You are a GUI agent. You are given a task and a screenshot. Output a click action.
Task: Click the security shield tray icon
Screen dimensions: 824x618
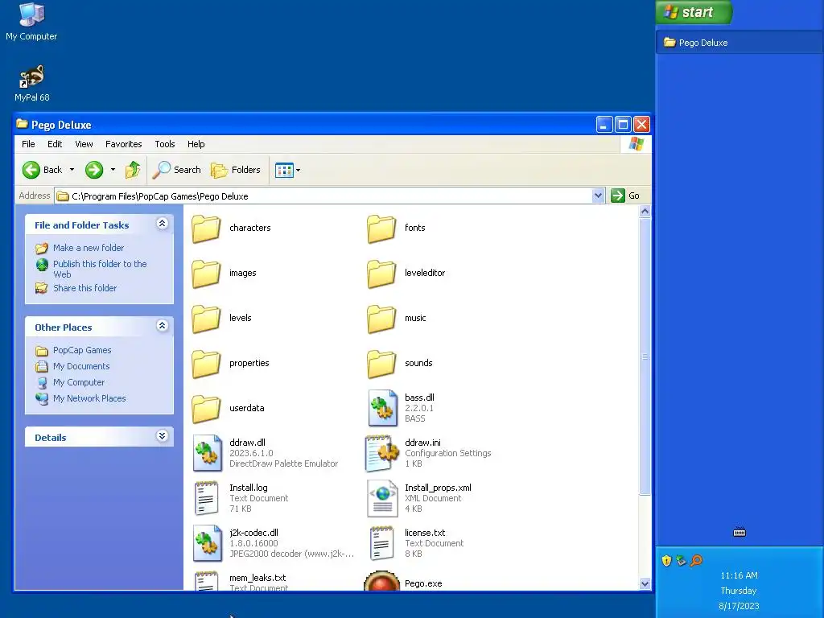667,561
